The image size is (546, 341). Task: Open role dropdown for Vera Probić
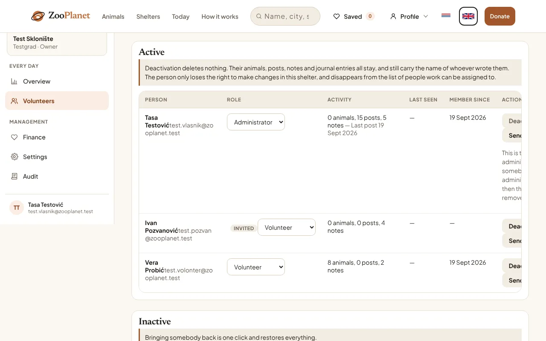pos(256,267)
